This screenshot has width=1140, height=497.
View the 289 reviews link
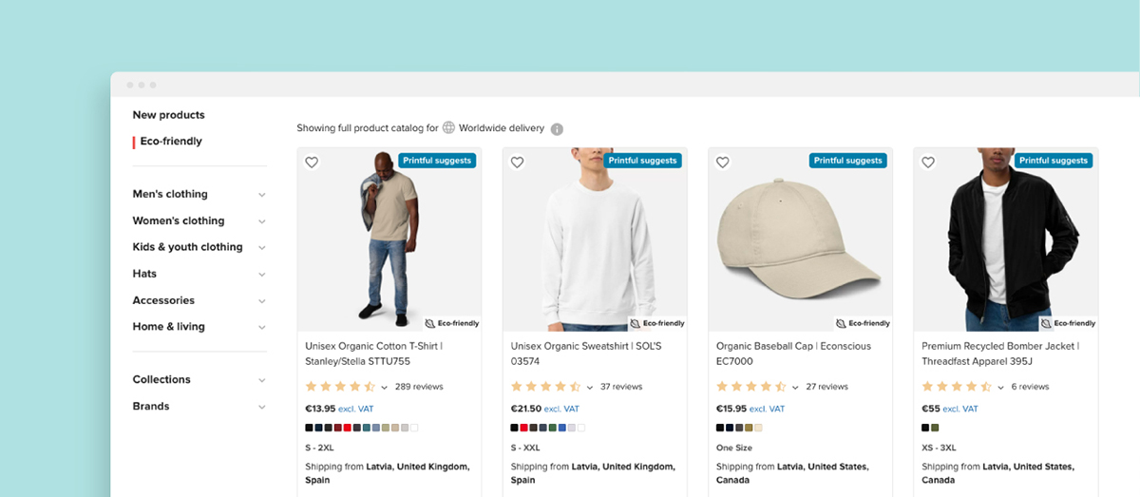[x=419, y=387]
